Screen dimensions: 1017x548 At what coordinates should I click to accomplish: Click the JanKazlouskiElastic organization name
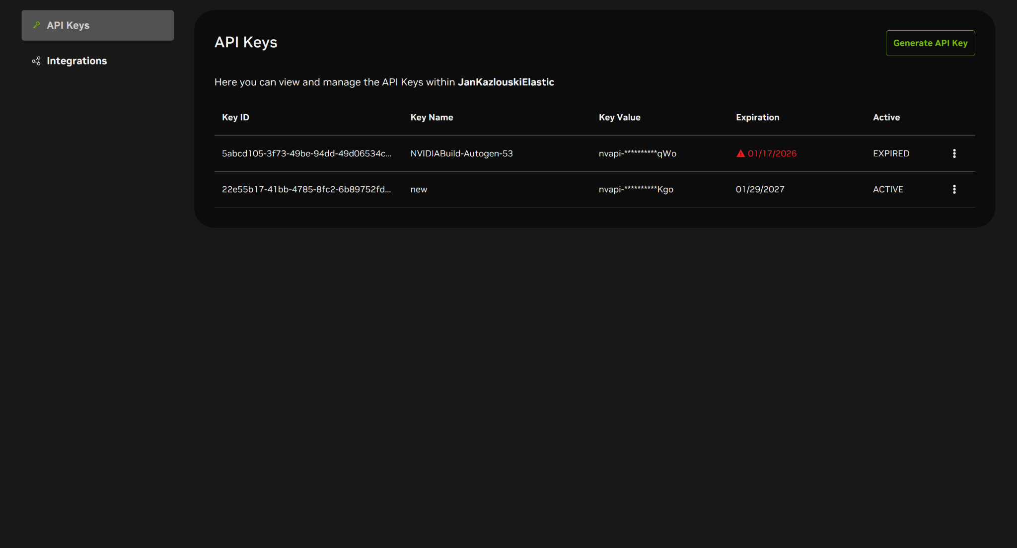pos(506,82)
